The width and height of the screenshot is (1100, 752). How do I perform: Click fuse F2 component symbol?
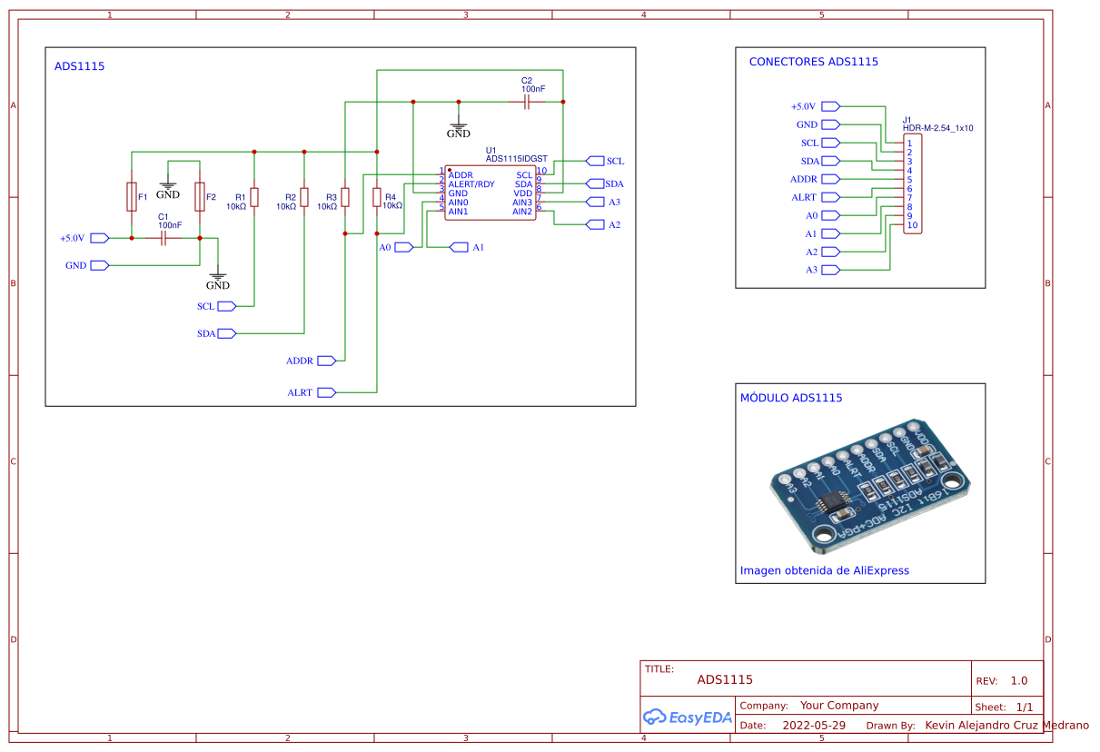[x=200, y=196]
